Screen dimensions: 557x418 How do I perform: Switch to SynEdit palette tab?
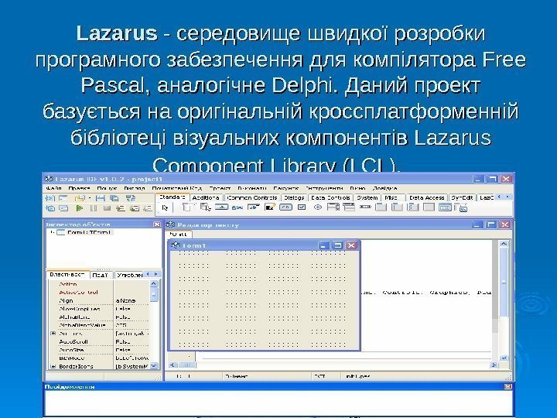pos(462,197)
